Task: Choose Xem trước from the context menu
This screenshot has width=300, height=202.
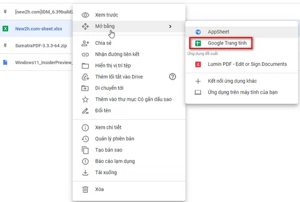Action: [129, 15]
